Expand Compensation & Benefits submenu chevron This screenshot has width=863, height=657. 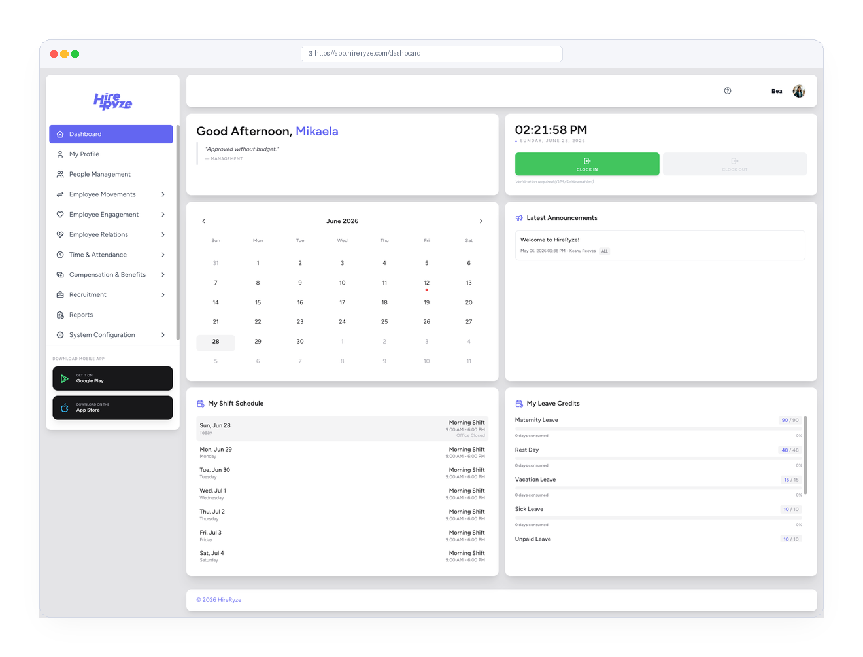pyautogui.click(x=163, y=275)
